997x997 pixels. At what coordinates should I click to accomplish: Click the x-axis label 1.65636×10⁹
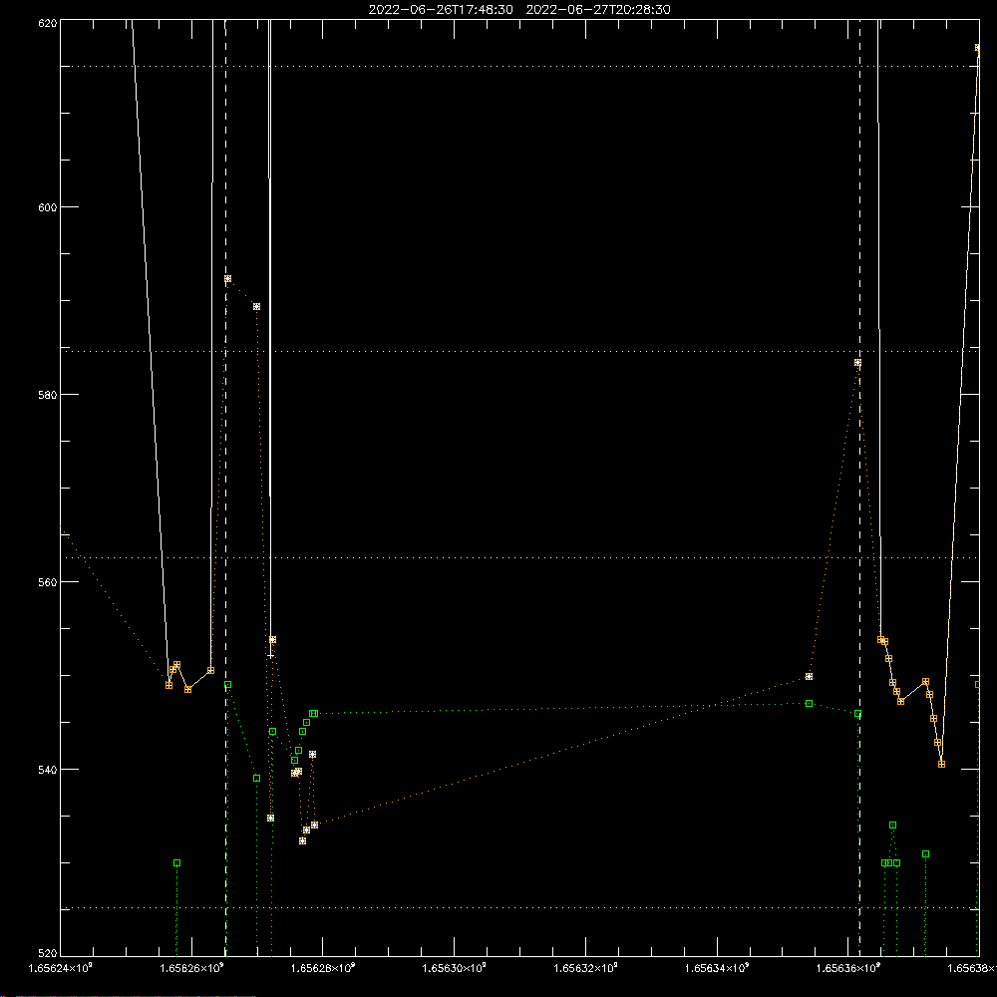[848, 968]
